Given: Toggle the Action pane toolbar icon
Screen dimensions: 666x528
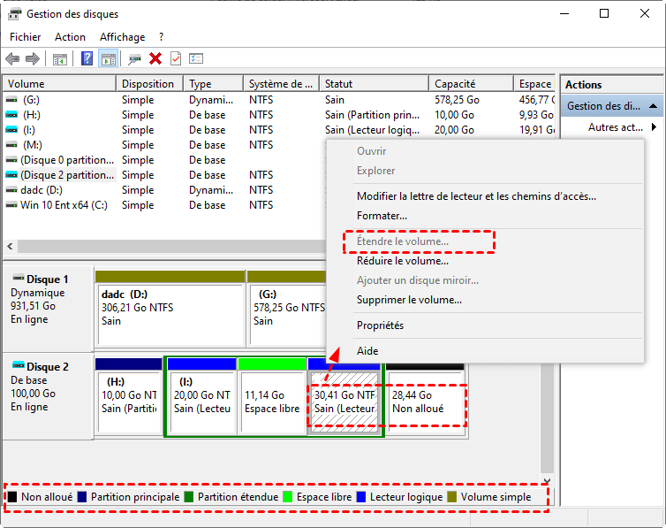Looking at the screenshot, I should coord(109,58).
